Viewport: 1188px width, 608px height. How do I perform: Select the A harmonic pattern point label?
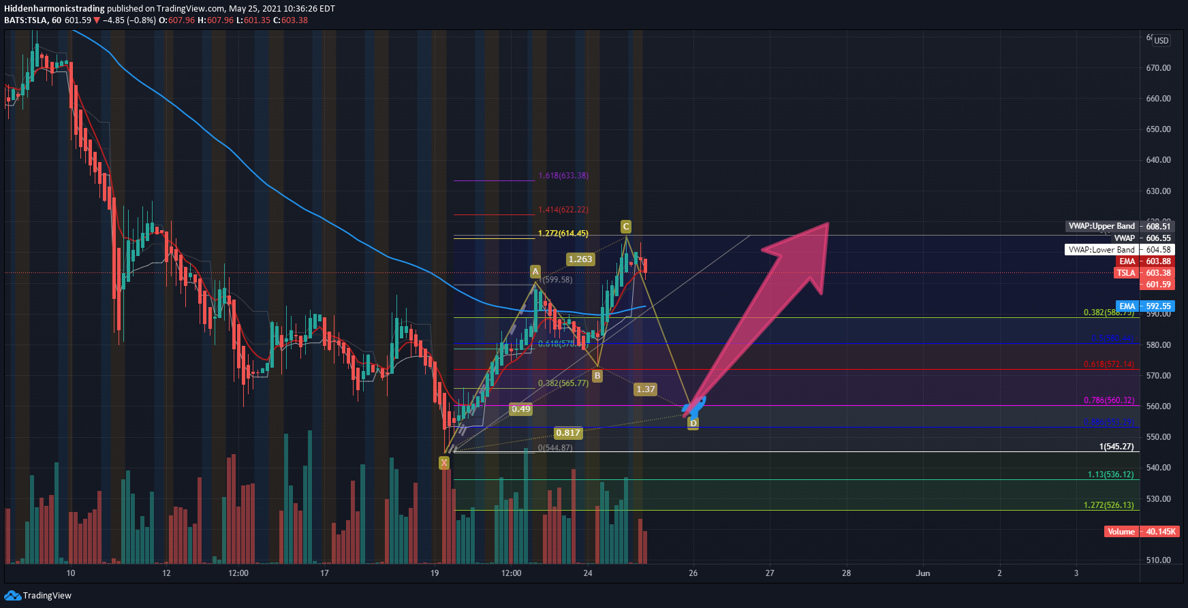(535, 272)
